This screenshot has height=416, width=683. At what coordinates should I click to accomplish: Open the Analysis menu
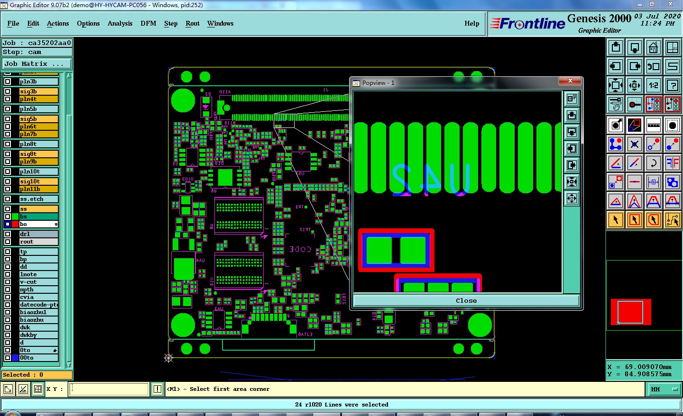click(120, 23)
